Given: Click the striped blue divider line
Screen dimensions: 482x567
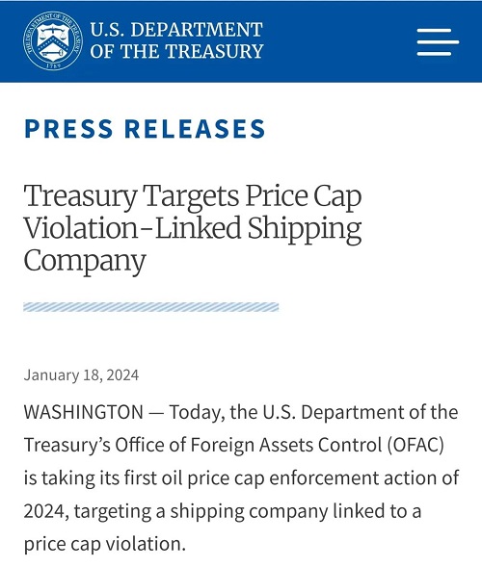Looking at the screenshot, I should coord(151,307).
